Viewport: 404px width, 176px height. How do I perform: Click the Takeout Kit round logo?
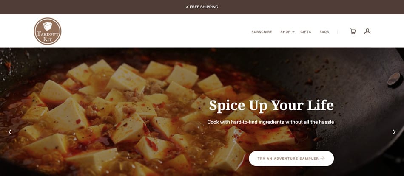(48, 31)
